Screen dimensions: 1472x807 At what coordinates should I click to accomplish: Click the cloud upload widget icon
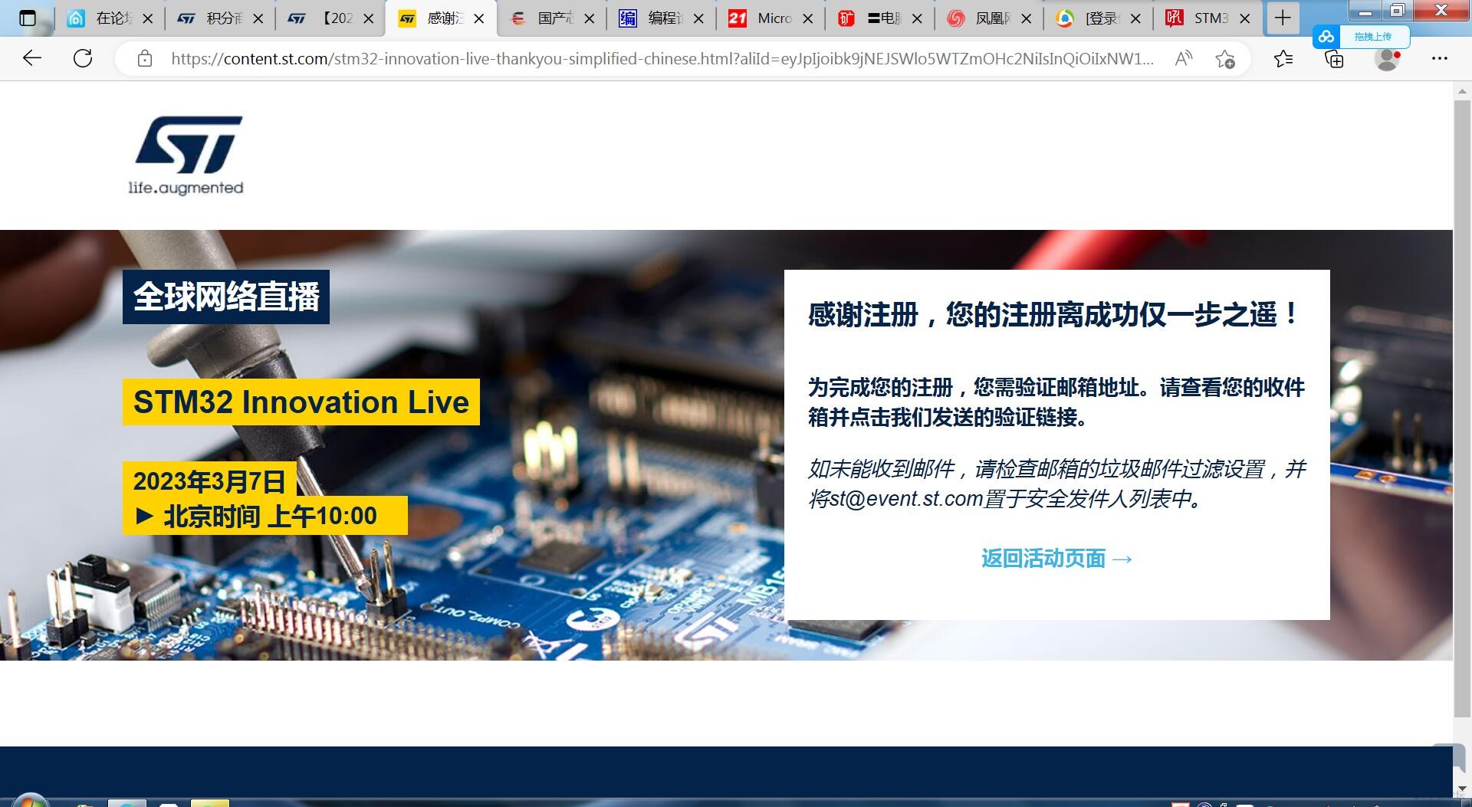point(1326,36)
